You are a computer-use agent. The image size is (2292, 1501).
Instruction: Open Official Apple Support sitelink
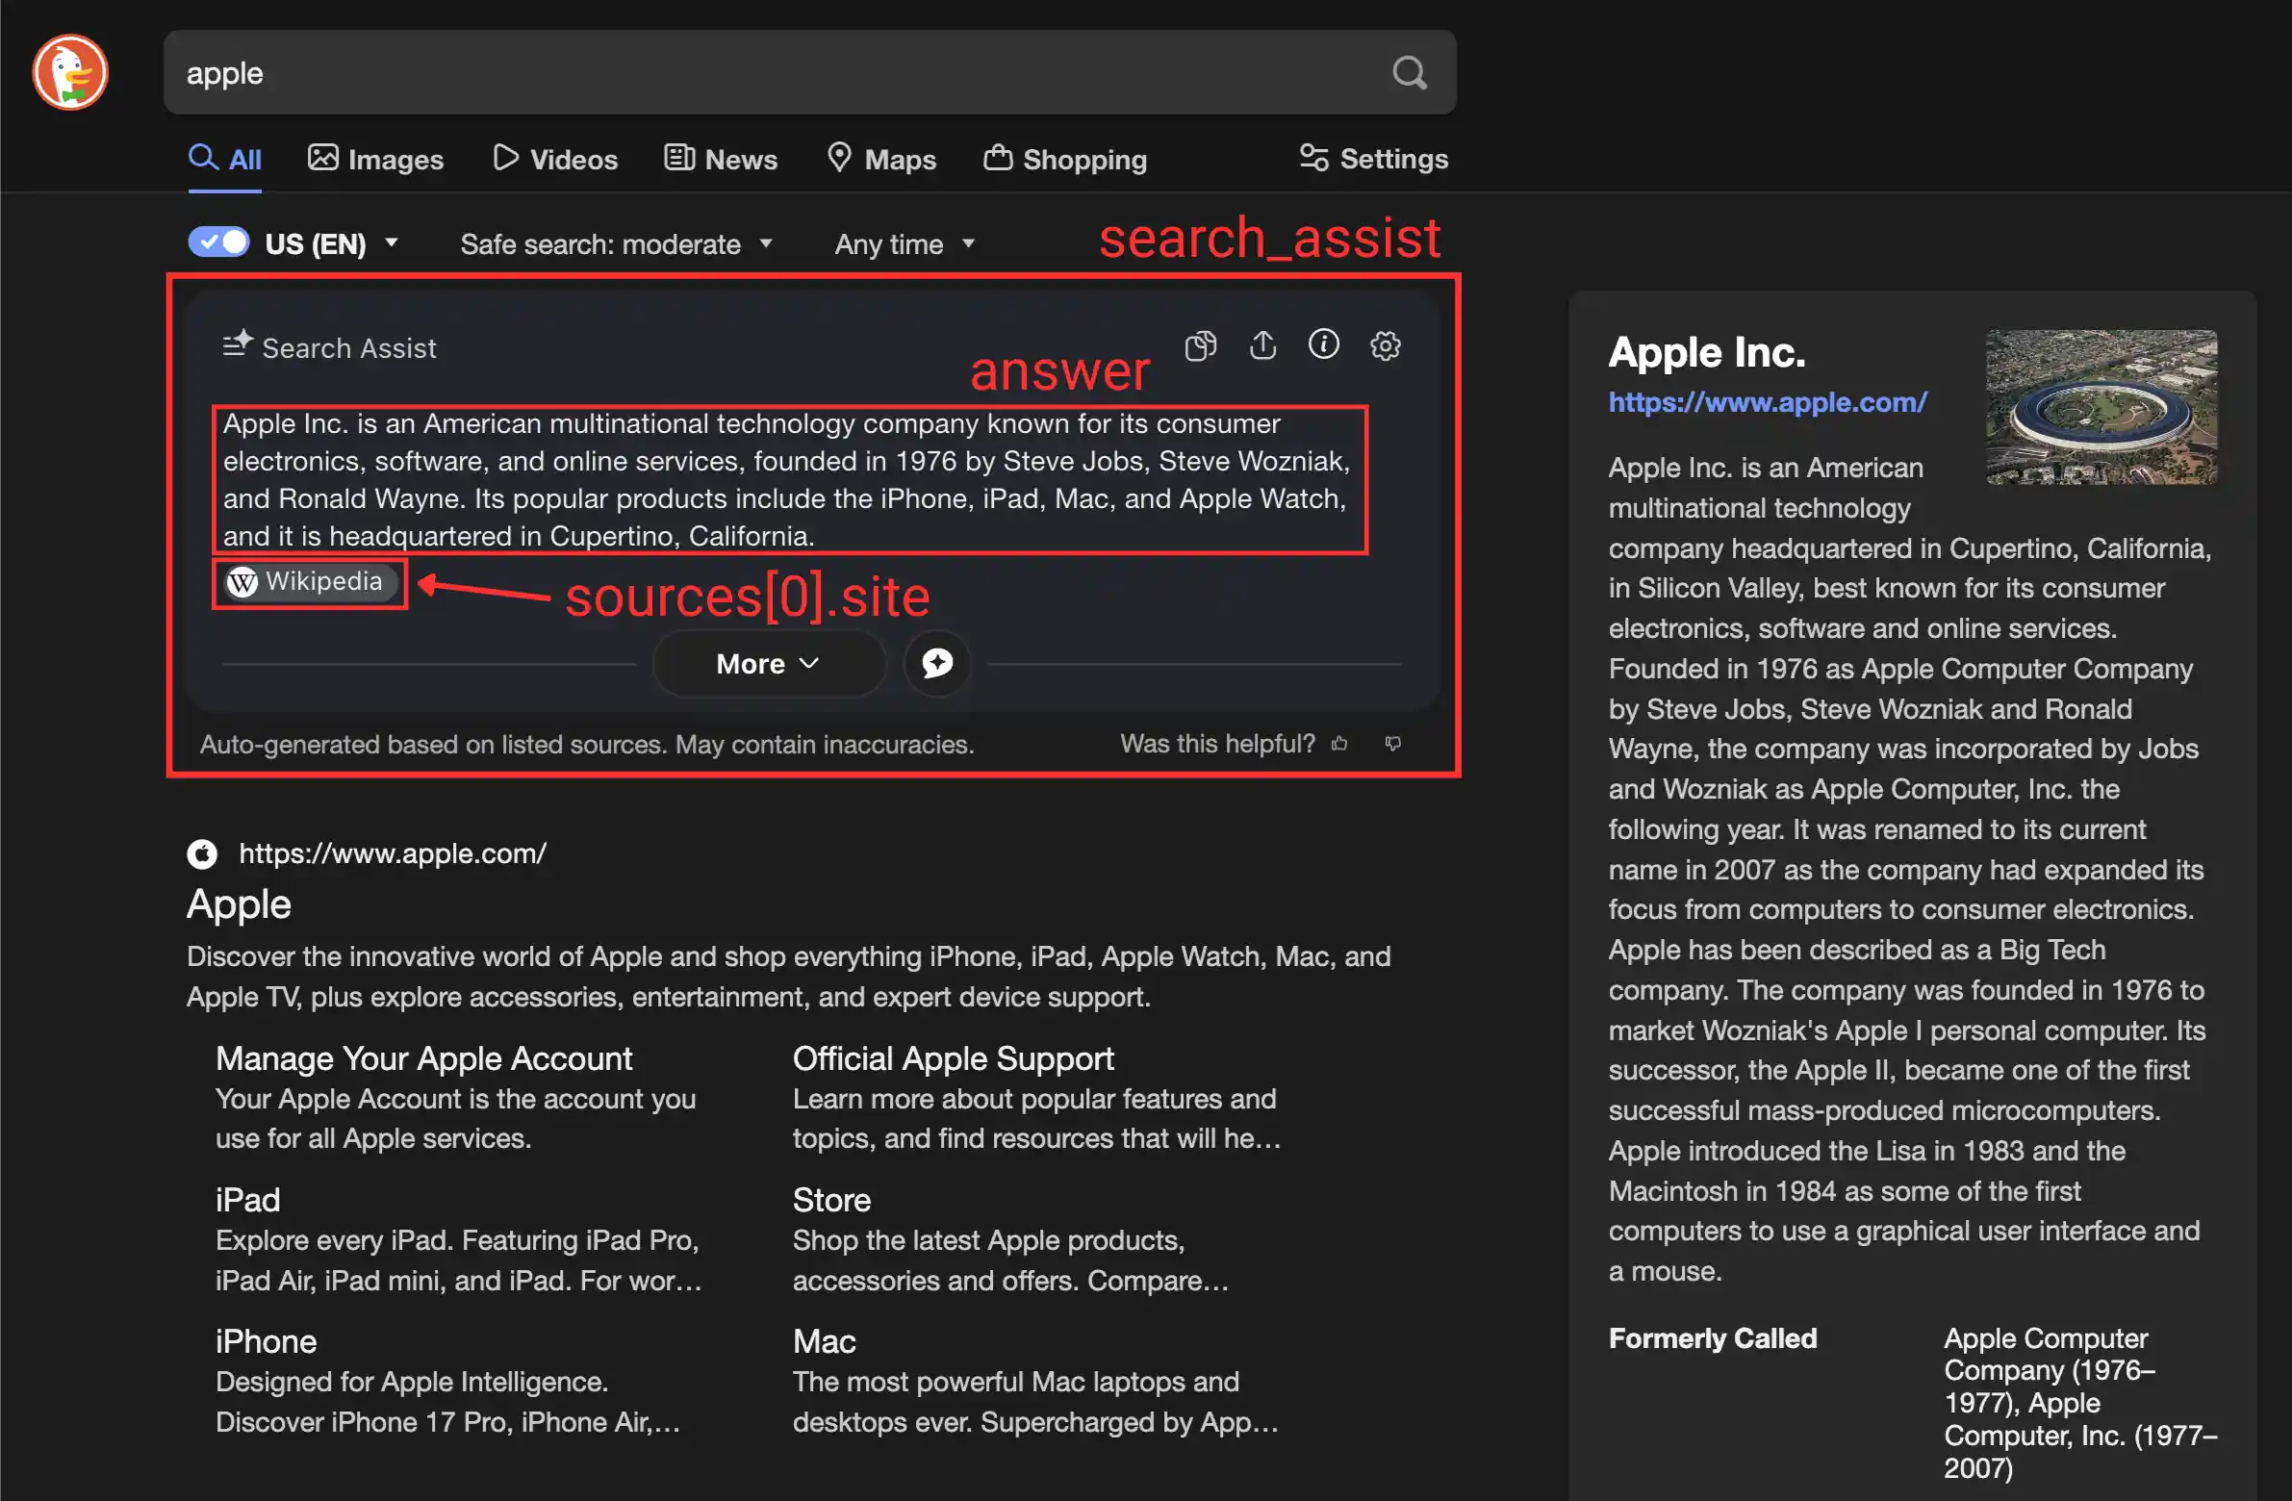pyautogui.click(x=954, y=1059)
